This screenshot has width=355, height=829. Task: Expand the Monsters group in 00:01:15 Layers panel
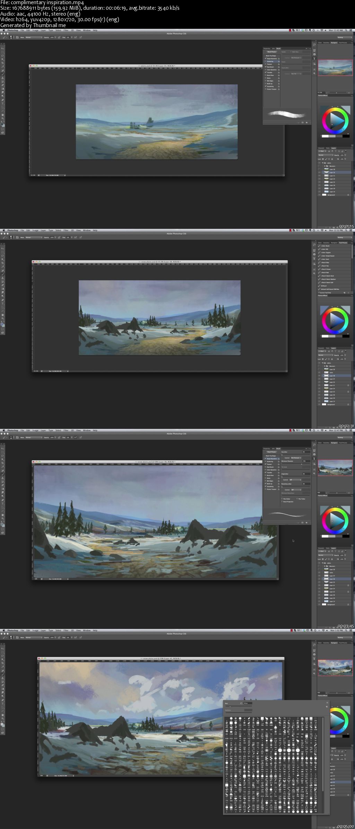coord(325,166)
